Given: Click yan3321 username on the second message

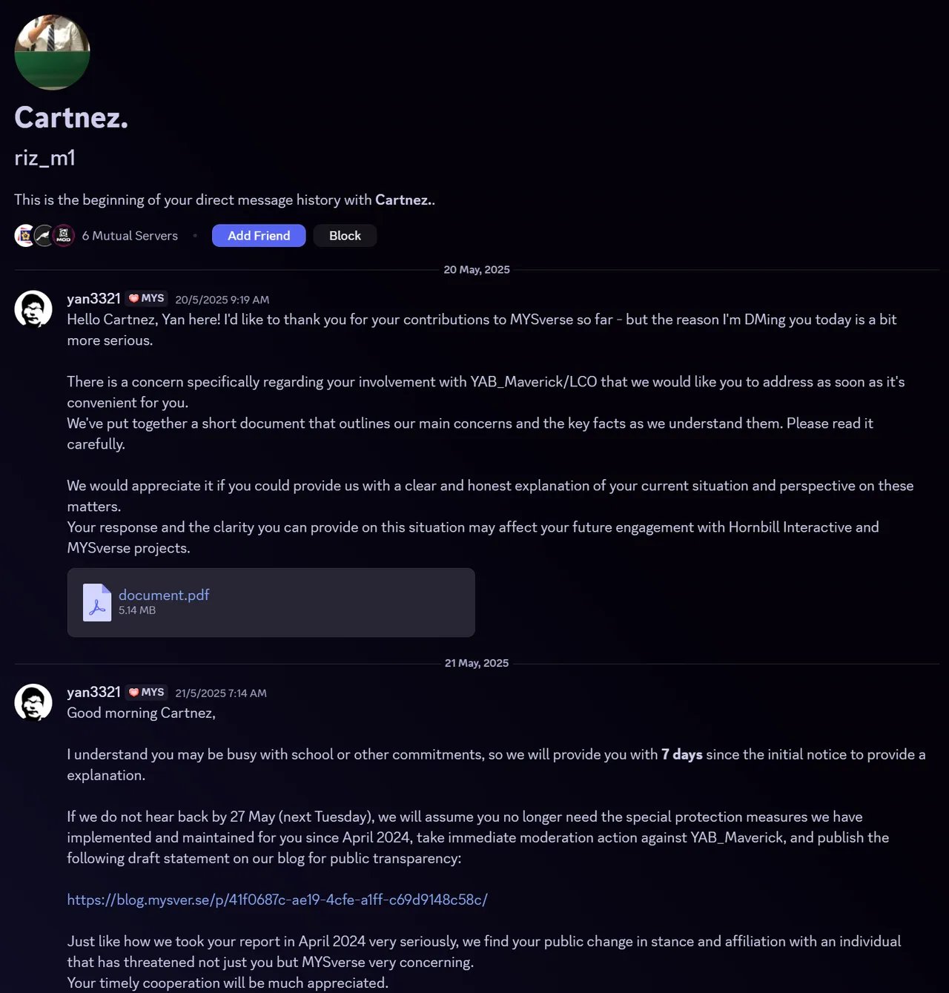Looking at the screenshot, I should pyautogui.click(x=93, y=692).
